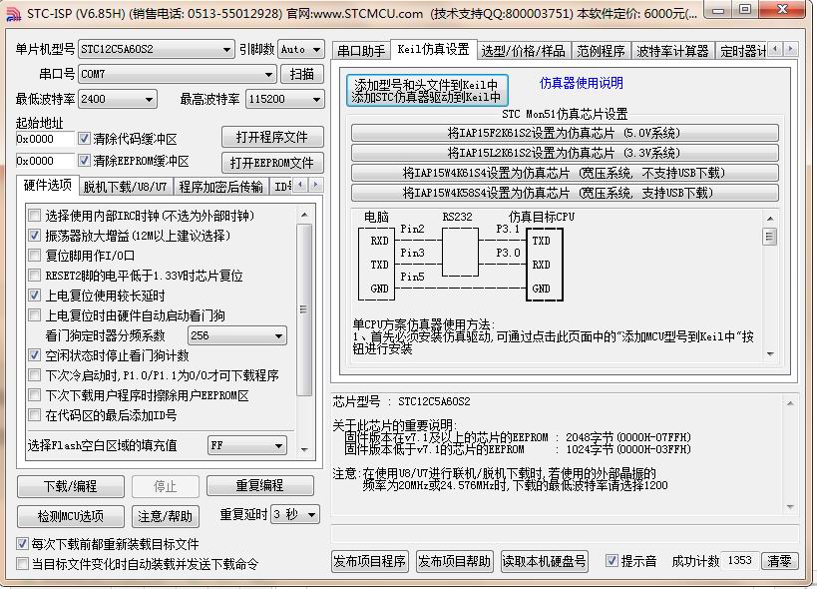This screenshot has width=817, height=589.
Task: Set IAP15W4K61S4 as emulation chip button
Action: point(565,173)
